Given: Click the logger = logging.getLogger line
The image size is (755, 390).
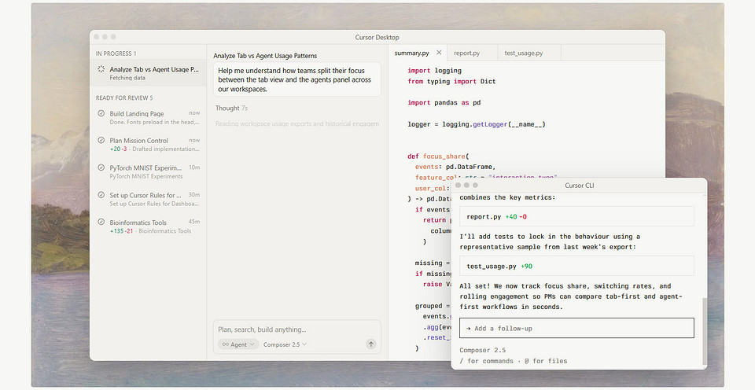Looking at the screenshot, I should point(477,124).
